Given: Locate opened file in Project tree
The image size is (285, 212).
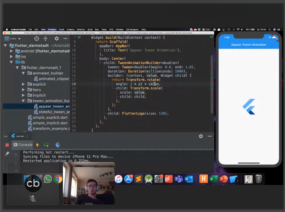Looking at the screenshot, I should (36, 39).
